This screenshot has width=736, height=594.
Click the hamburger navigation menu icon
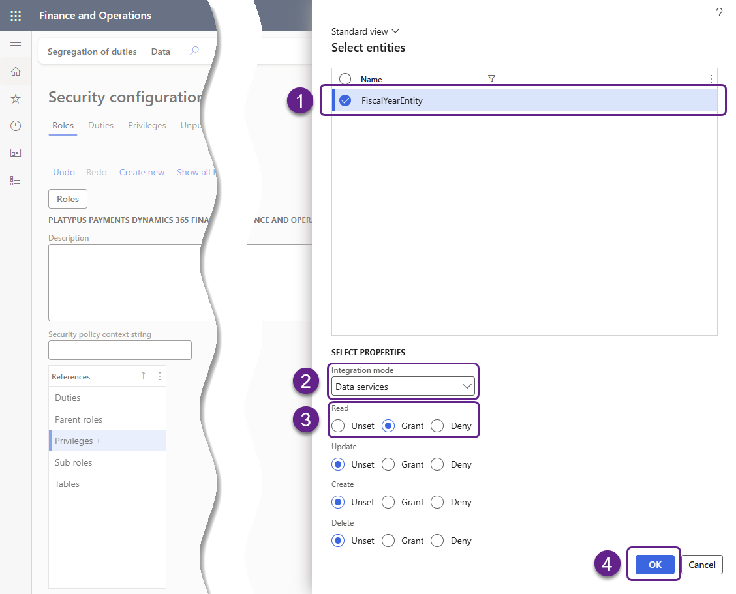click(16, 45)
